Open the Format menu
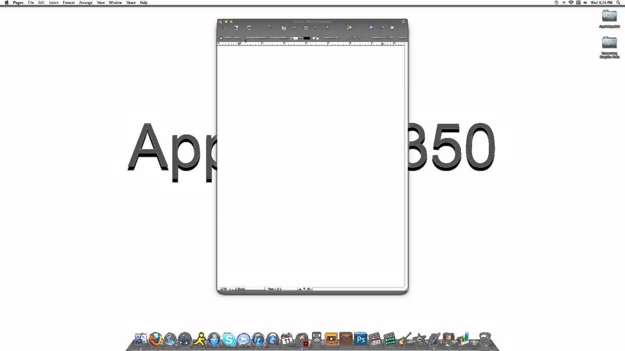 click(x=68, y=2)
